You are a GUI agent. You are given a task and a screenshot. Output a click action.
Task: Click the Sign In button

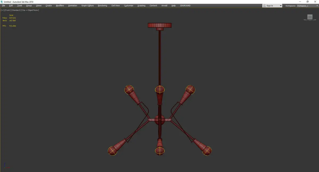[270, 6]
